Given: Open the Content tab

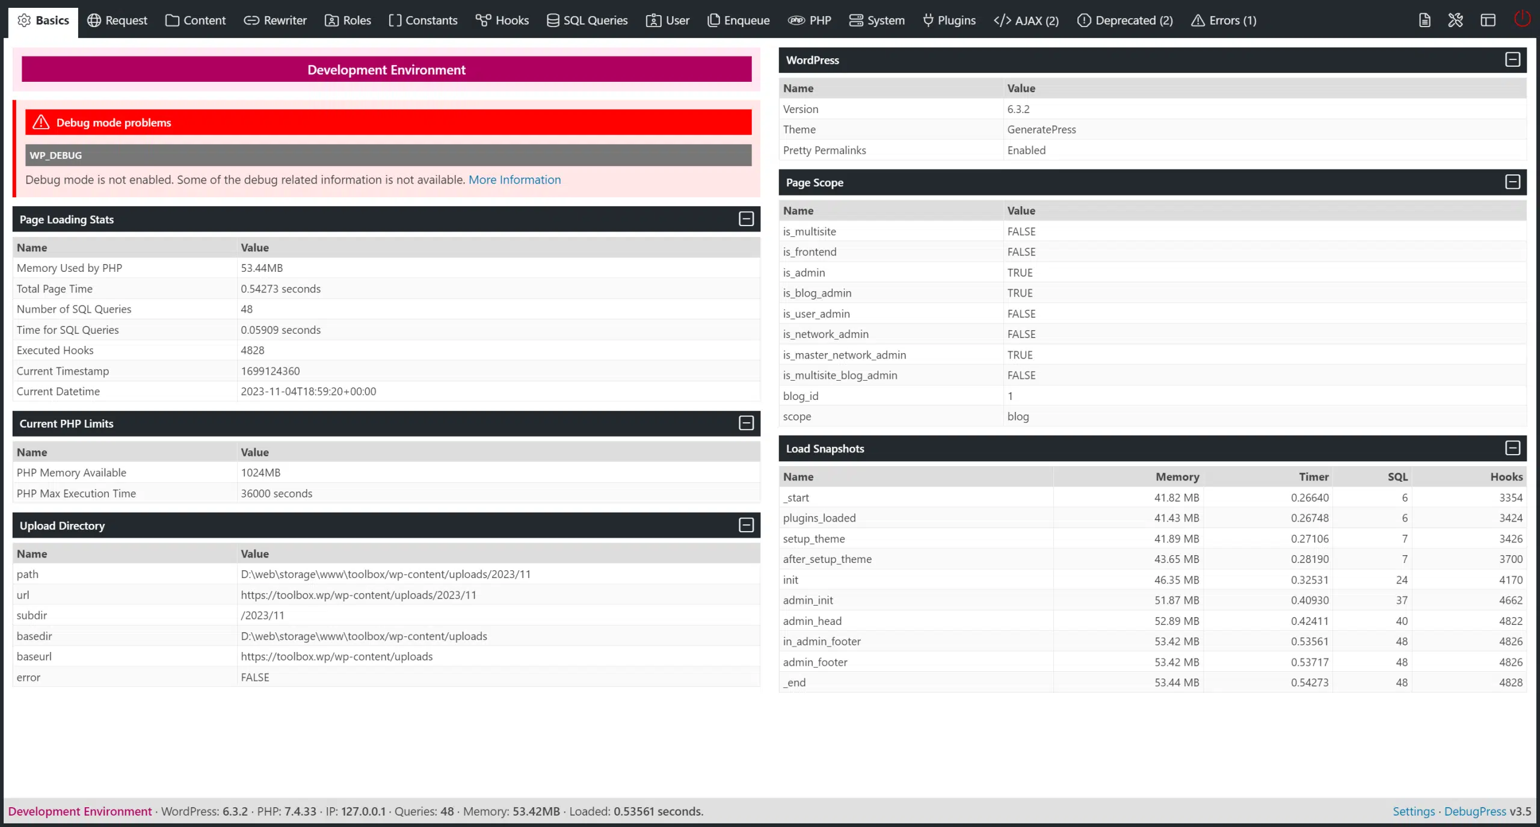Looking at the screenshot, I should coord(196,20).
